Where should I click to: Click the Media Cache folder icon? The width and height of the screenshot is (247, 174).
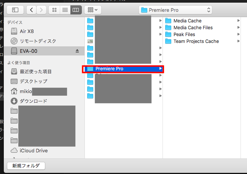[168, 21]
